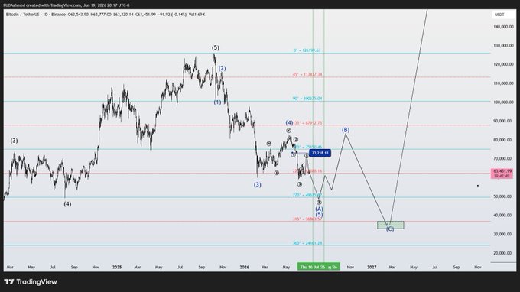The width and height of the screenshot is (520, 292).
Task: Select the blue (4) wave label
Action: 289,122
